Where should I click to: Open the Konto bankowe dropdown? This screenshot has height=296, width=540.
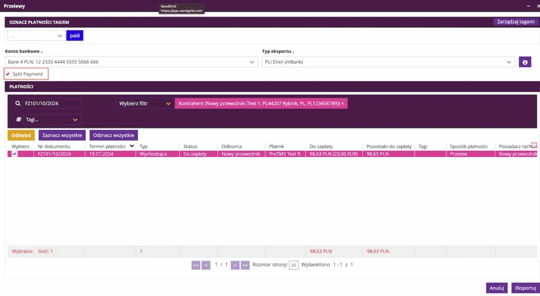pos(131,62)
